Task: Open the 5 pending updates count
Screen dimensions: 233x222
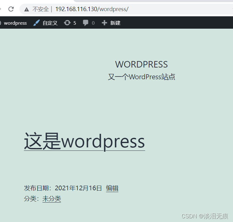Action: coord(75,23)
